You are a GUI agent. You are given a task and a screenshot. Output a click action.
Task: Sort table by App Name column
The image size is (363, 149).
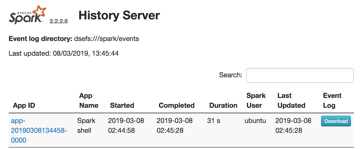[x=89, y=100]
